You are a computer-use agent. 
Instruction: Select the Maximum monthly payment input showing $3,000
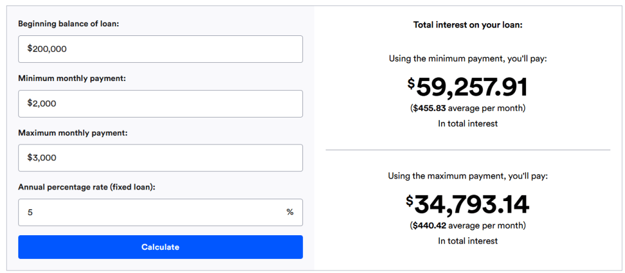tap(160, 158)
